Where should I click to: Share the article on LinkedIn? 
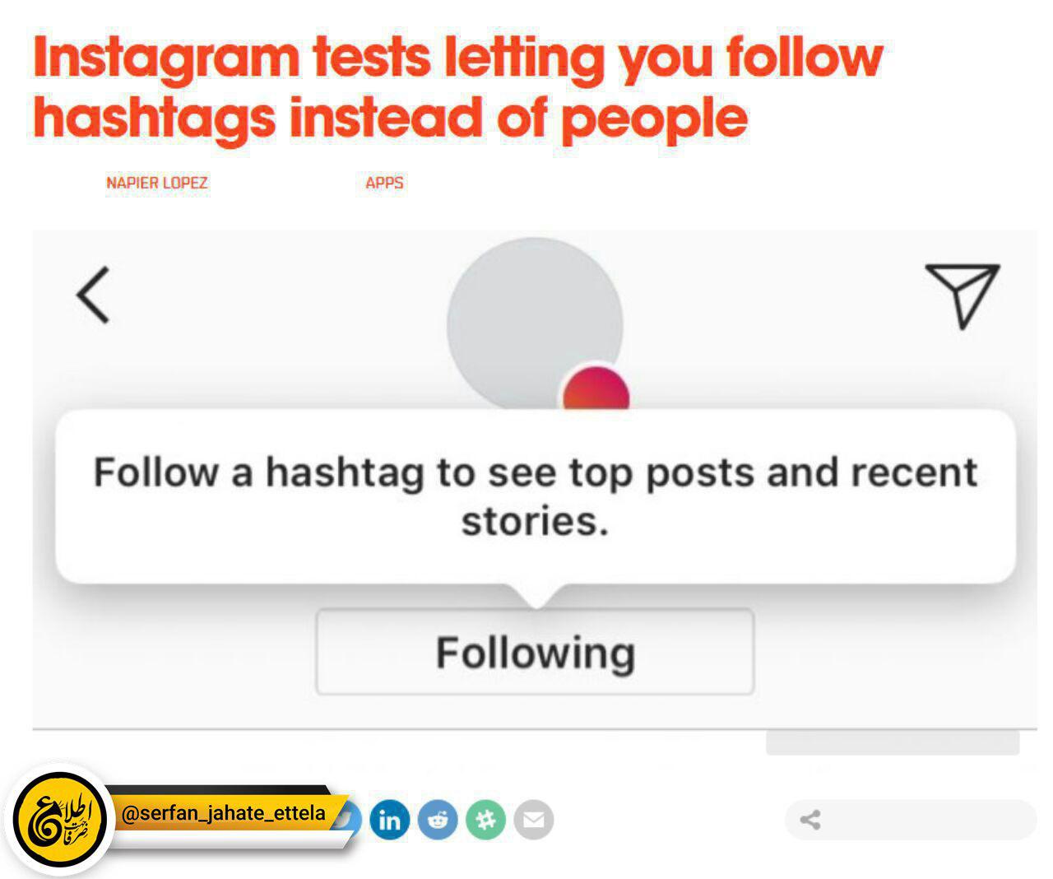click(x=390, y=820)
